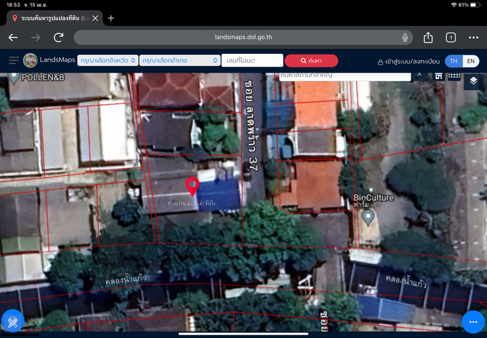Open the login / register link

click(x=409, y=62)
